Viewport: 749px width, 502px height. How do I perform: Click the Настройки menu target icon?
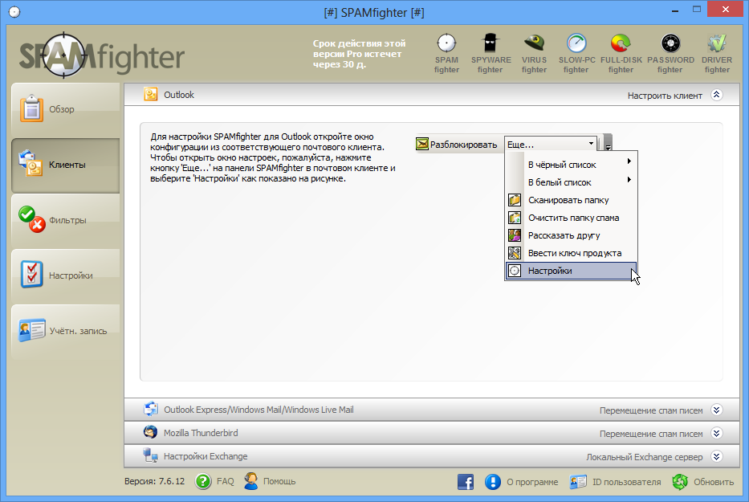[x=515, y=271]
